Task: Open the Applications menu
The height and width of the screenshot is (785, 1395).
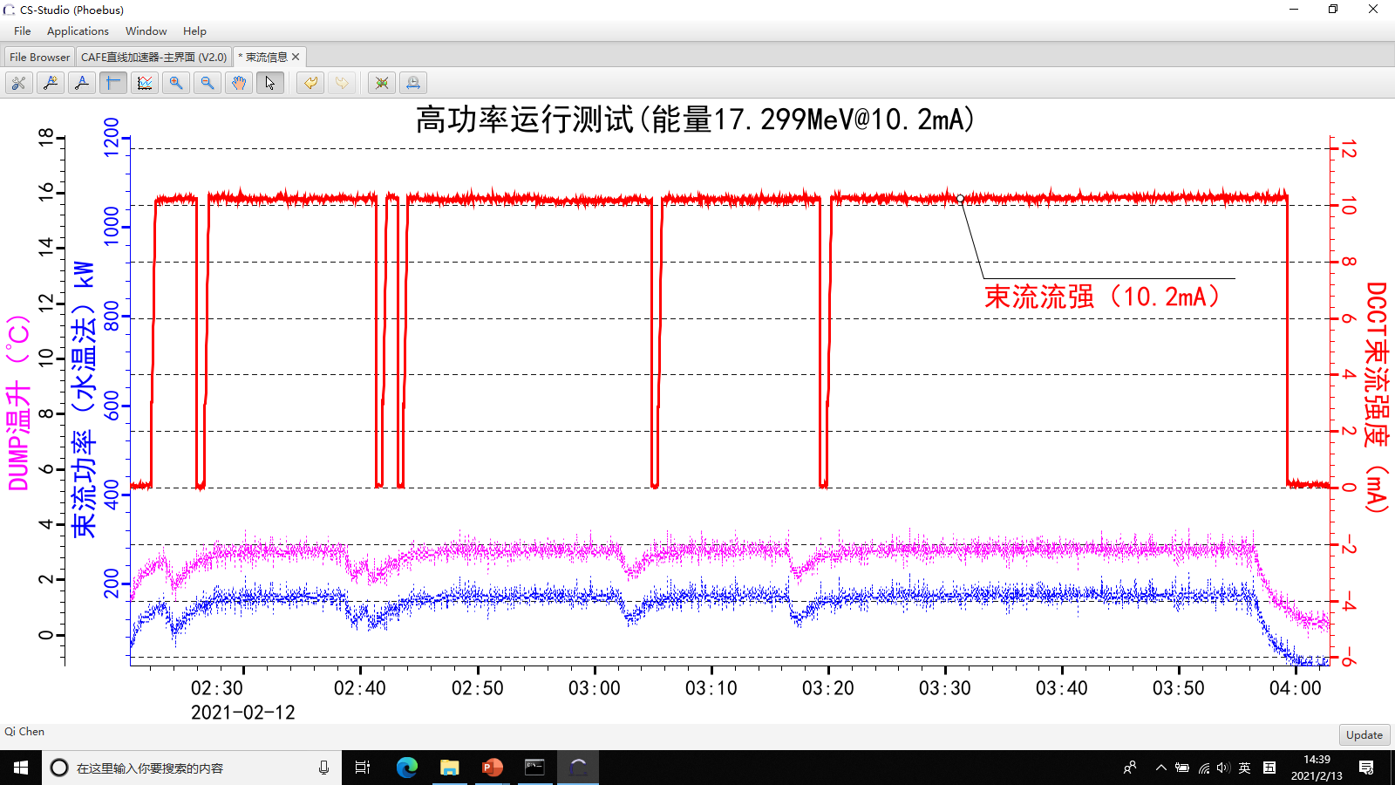Action: [x=78, y=31]
